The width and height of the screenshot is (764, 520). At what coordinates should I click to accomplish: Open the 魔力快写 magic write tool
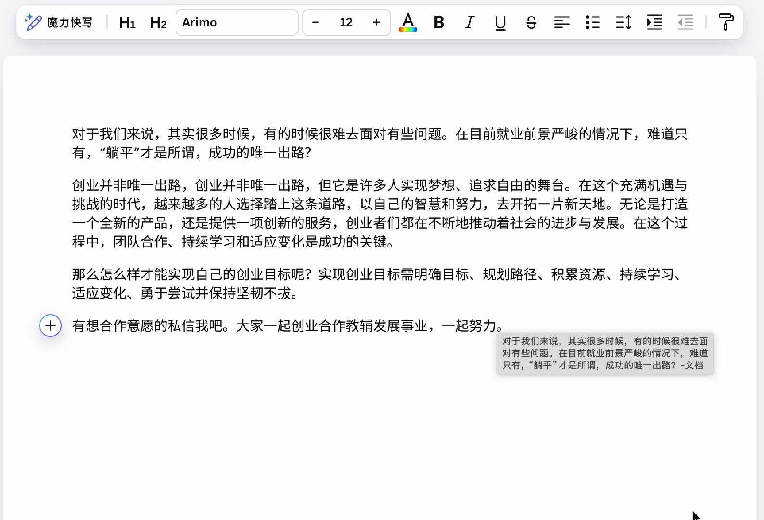click(x=59, y=22)
